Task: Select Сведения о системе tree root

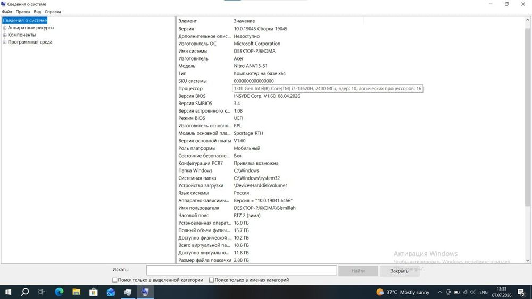Action: coord(25,20)
